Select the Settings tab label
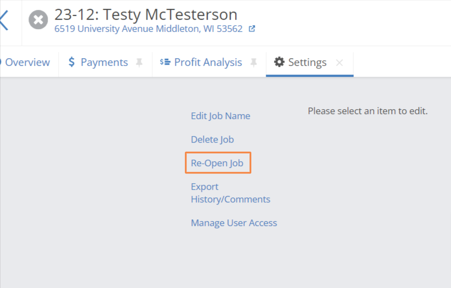 point(307,62)
